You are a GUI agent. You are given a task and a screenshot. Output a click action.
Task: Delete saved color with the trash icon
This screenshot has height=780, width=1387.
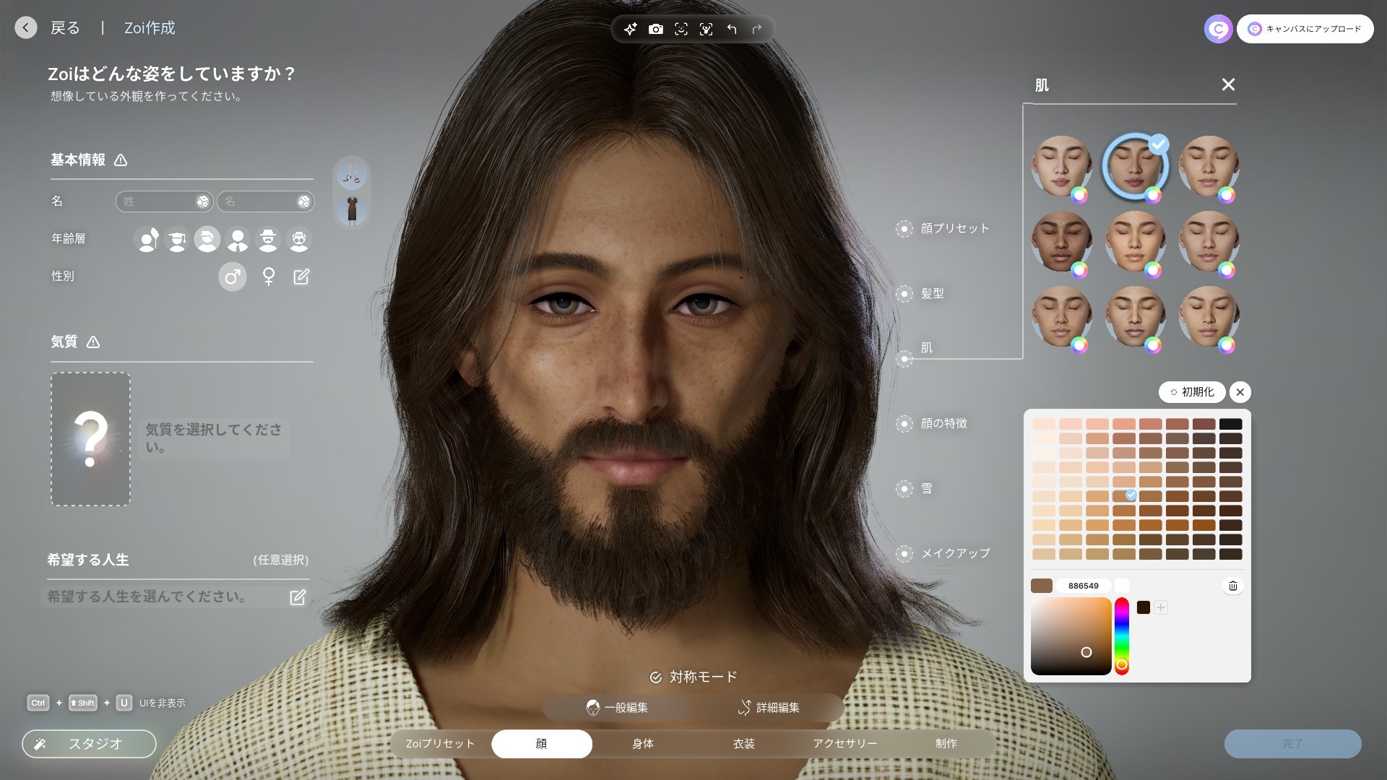coord(1233,586)
